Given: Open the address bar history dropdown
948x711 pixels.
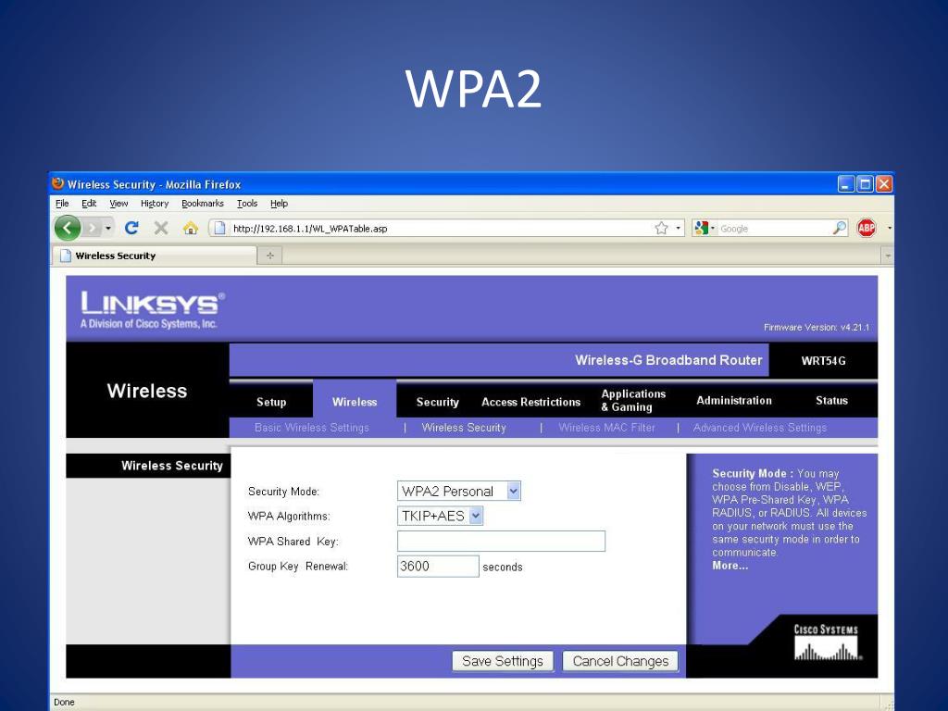Looking at the screenshot, I should (x=679, y=228).
